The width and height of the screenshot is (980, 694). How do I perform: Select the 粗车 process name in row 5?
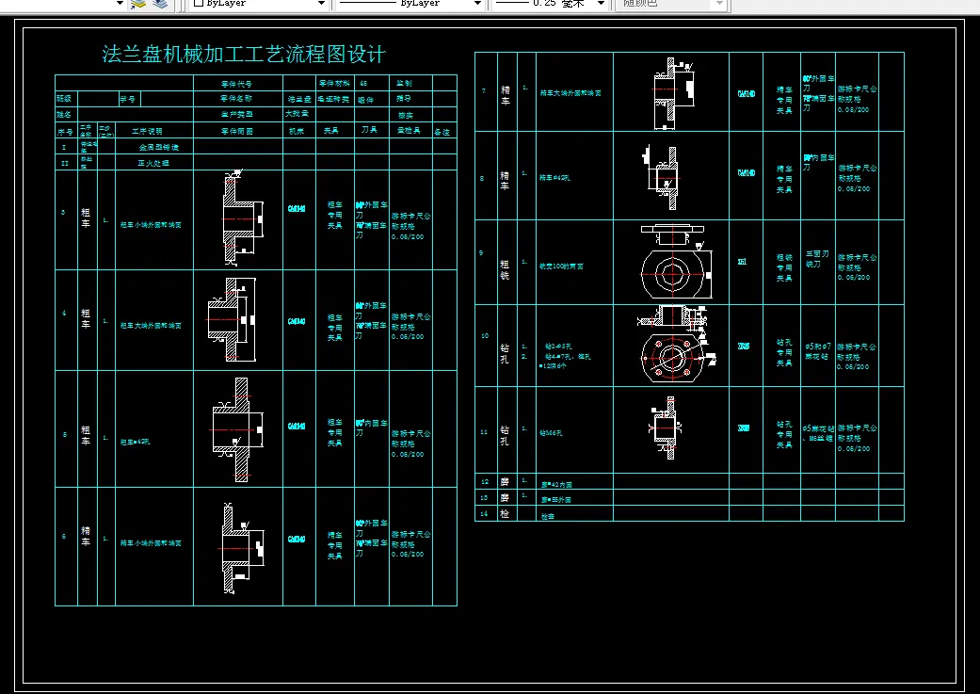coord(86,435)
